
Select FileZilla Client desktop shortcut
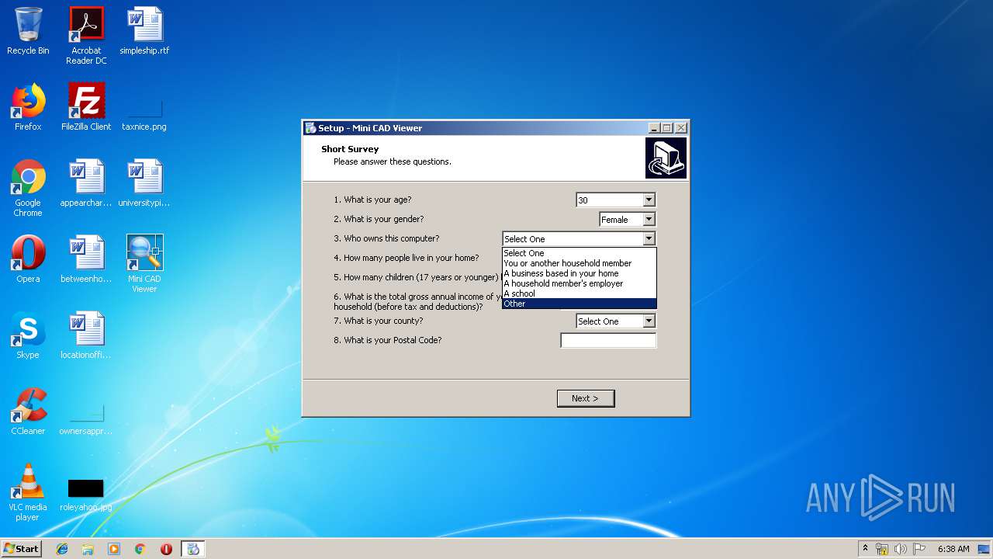click(86, 107)
